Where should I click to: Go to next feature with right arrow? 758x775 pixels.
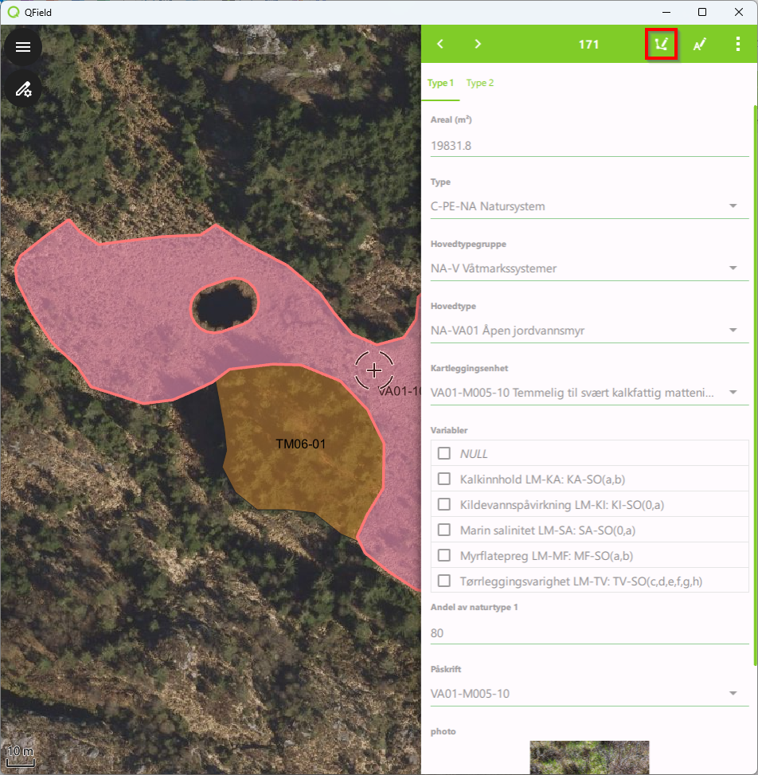(x=478, y=44)
